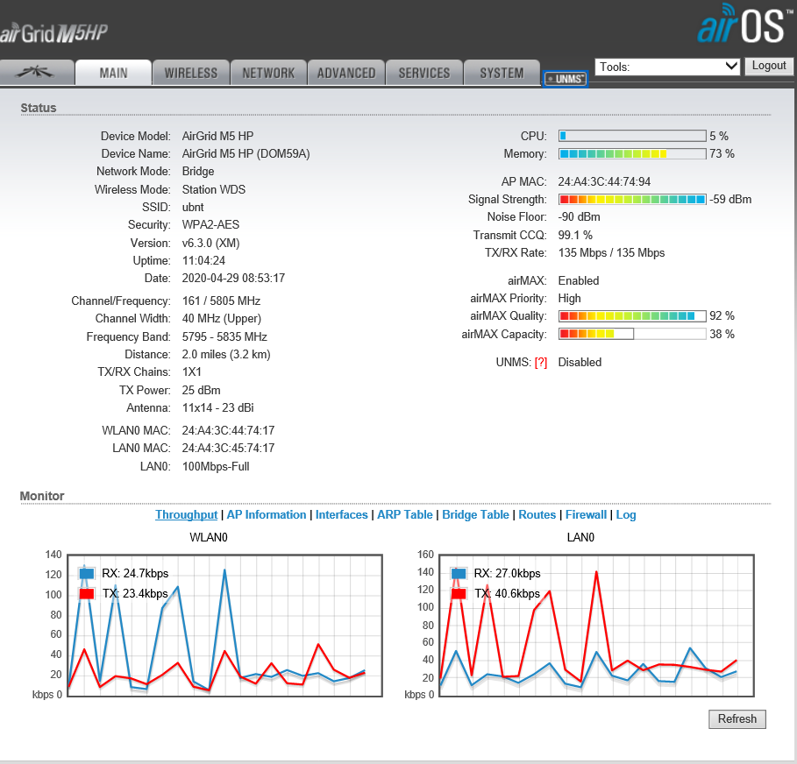The height and width of the screenshot is (764, 797).
Task: Click the WLAN0 throughput graph
Action: click(224, 626)
